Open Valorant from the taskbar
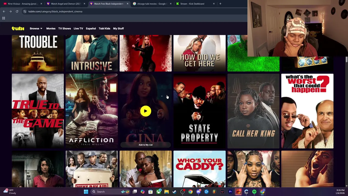 tap(222, 192)
